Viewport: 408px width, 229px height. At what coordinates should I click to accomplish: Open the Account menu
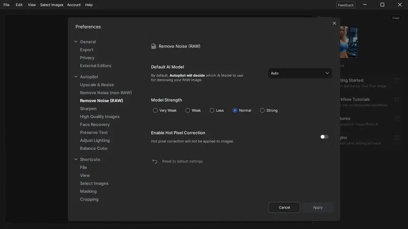pyautogui.click(x=74, y=5)
